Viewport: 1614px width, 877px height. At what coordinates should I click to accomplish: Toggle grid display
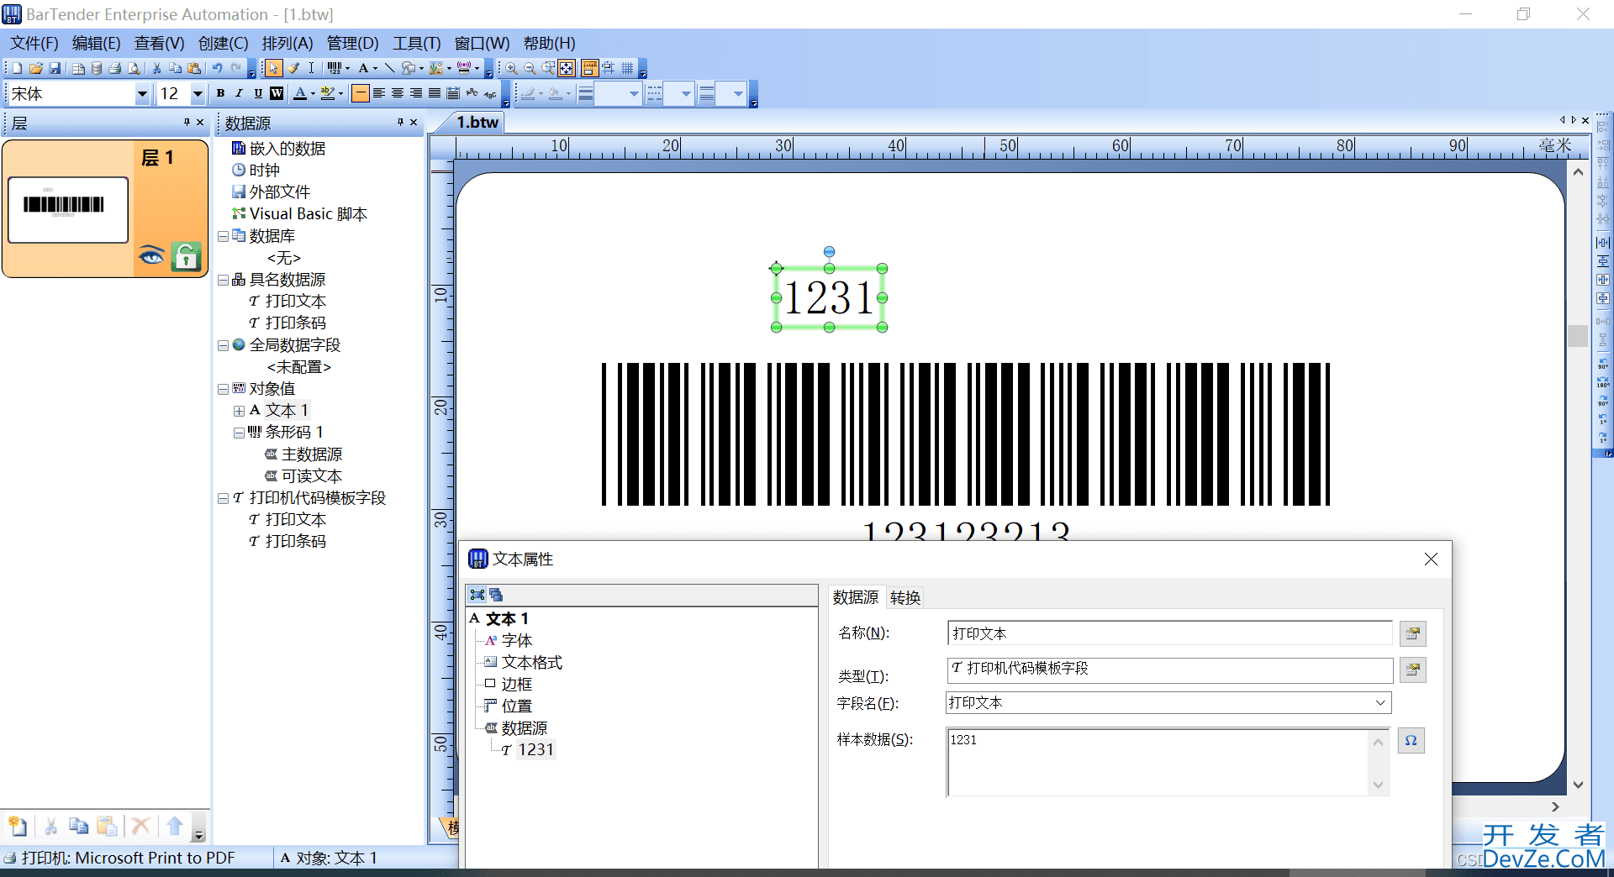click(626, 68)
